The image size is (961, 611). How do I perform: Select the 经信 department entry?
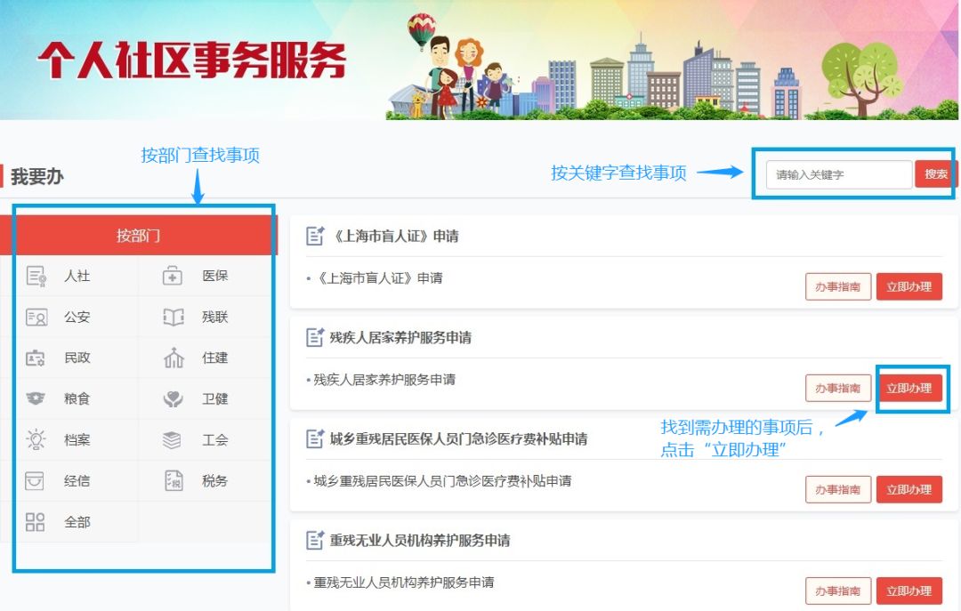click(x=58, y=481)
